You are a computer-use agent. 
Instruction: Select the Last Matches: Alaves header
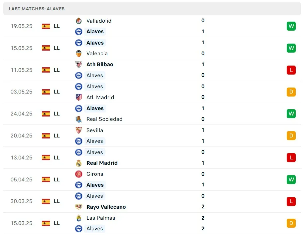pos(37,9)
